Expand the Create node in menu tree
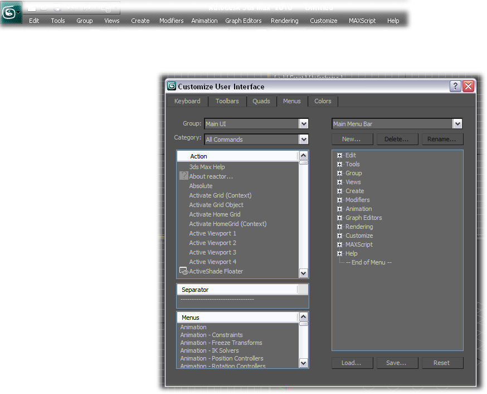The height and width of the screenshot is (394, 487). pos(339,191)
